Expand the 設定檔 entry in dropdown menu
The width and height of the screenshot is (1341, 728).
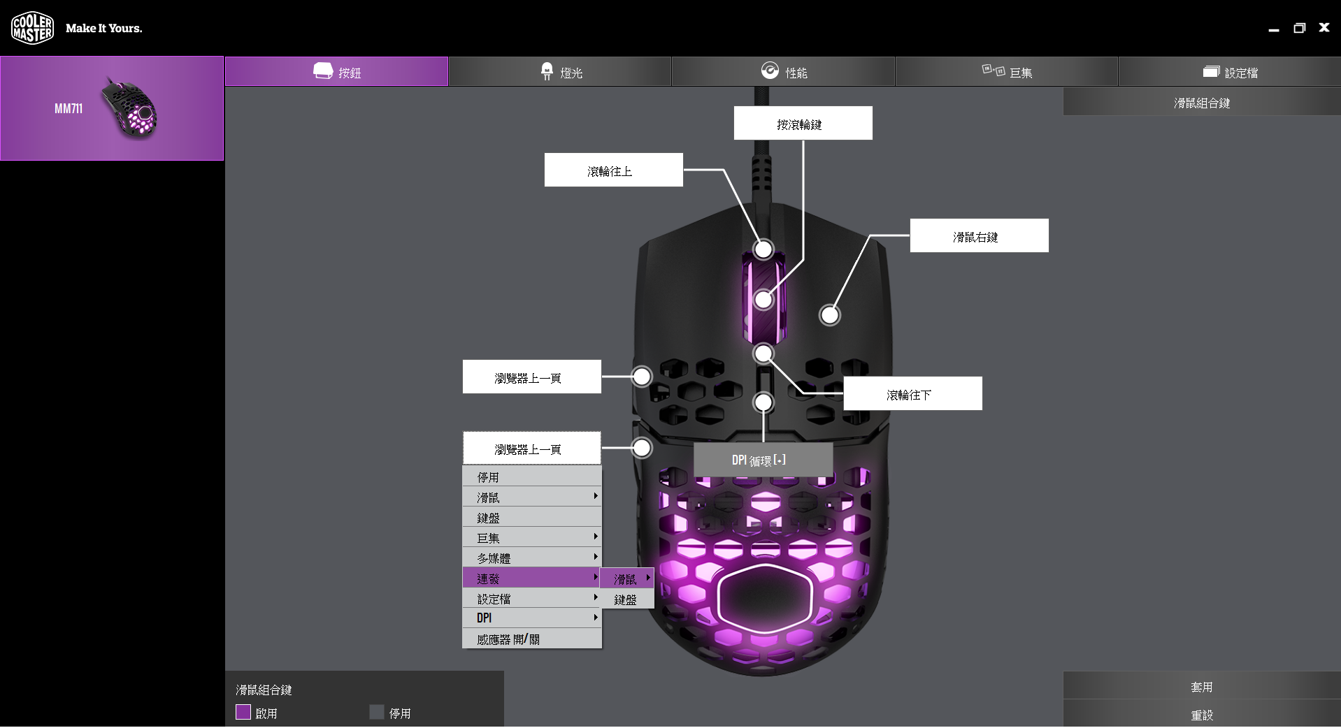(531, 598)
